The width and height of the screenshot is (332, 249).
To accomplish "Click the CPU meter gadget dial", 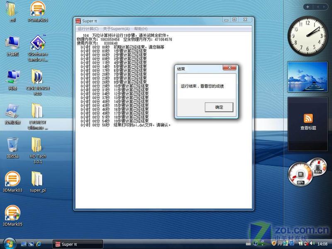I will tap(300, 174).
